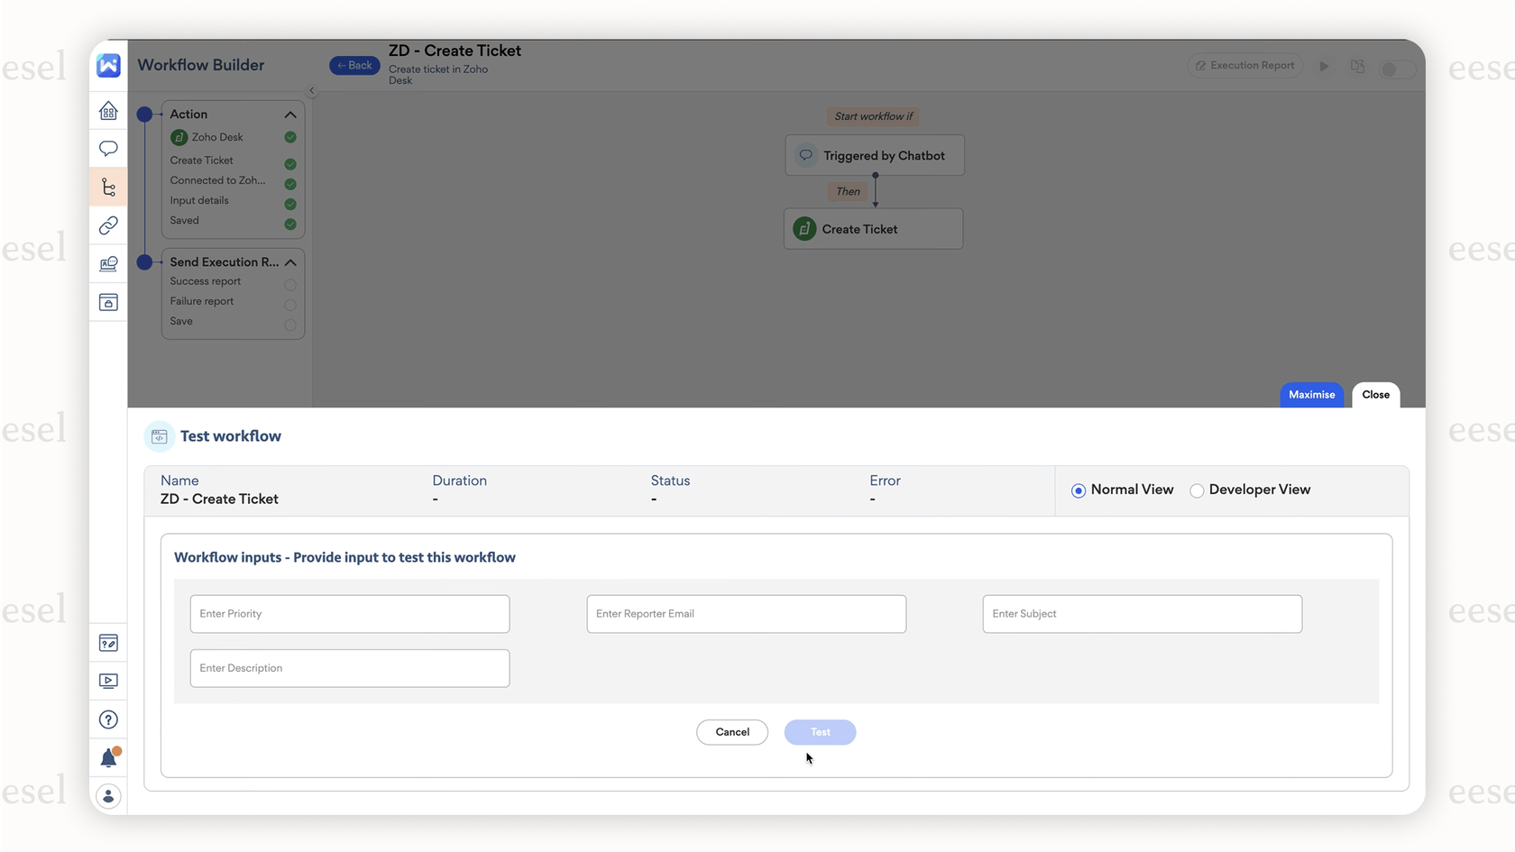This screenshot has width=1515, height=852.
Task: Open the Chat section from the sidebar
Action: (x=108, y=148)
